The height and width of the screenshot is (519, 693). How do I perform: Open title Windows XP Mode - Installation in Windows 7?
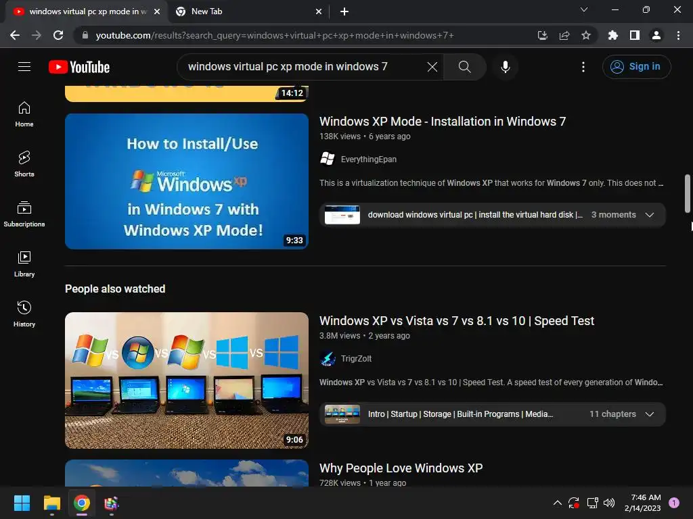click(x=443, y=122)
